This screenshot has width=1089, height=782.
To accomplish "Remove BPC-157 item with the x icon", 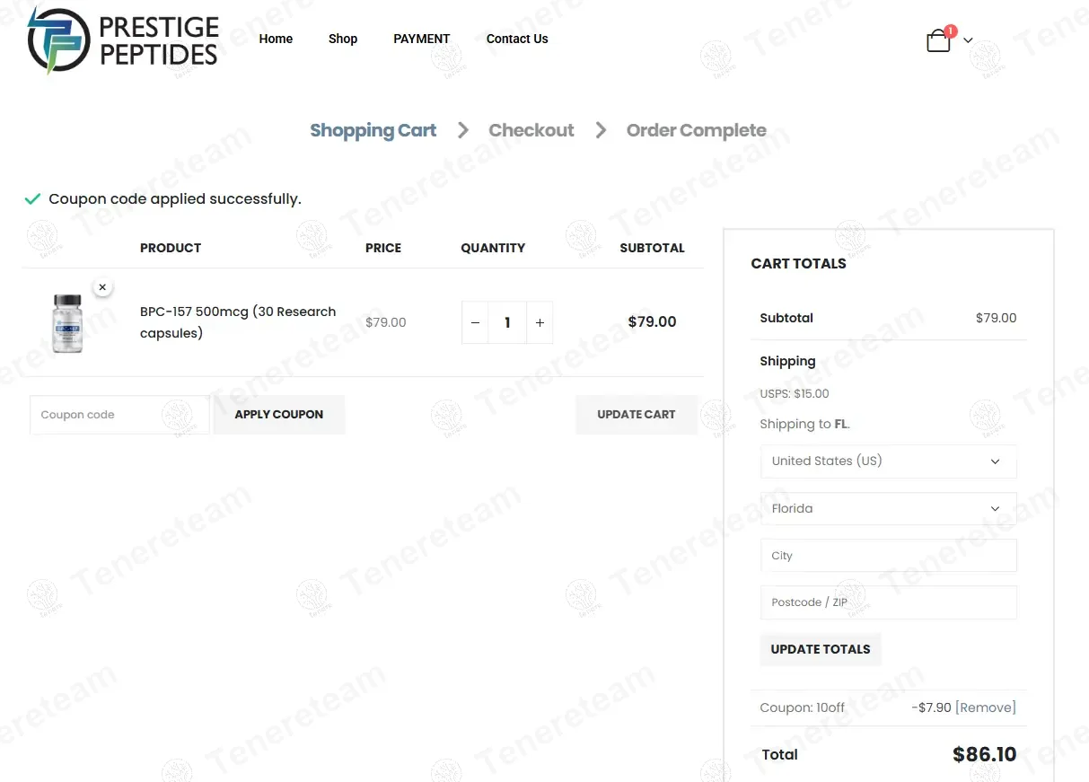I will click(102, 287).
